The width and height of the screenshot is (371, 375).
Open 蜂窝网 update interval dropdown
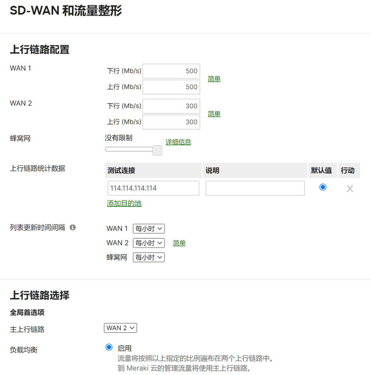[149, 258]
